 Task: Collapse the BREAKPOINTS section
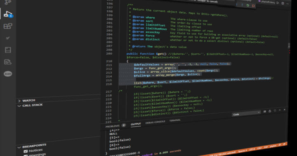pos(32,146)
